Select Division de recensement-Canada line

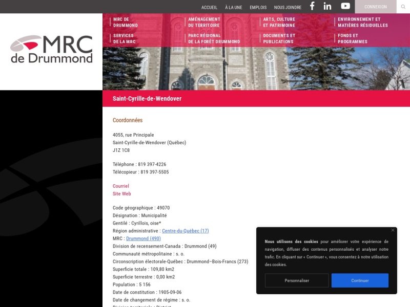pyautogui.click(x=165, y=246)
